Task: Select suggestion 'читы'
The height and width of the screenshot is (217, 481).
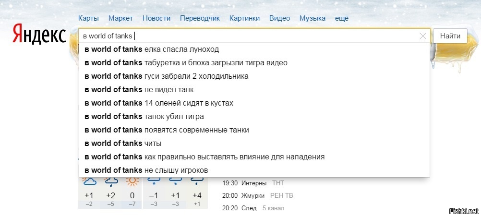Action: tap(254, 144)
